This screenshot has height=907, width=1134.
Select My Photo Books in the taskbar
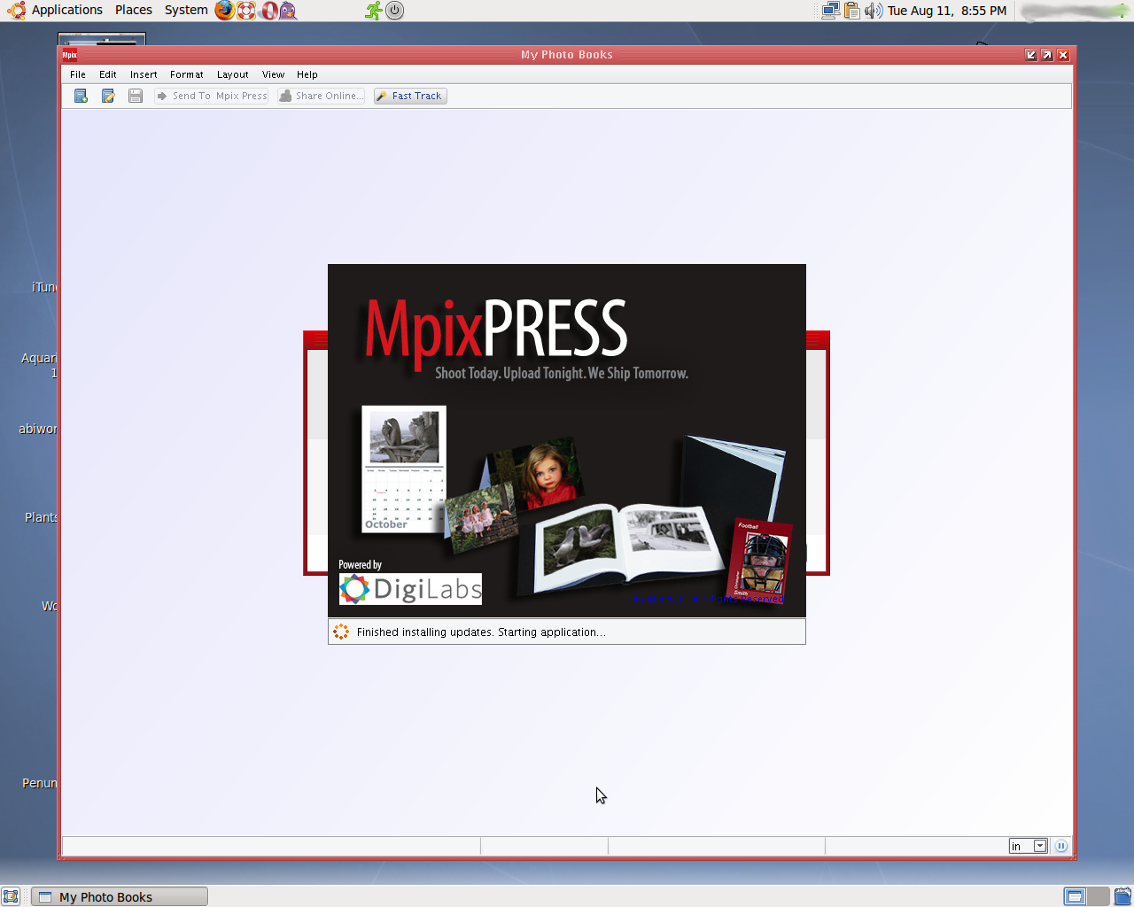[x=120, y=895]
